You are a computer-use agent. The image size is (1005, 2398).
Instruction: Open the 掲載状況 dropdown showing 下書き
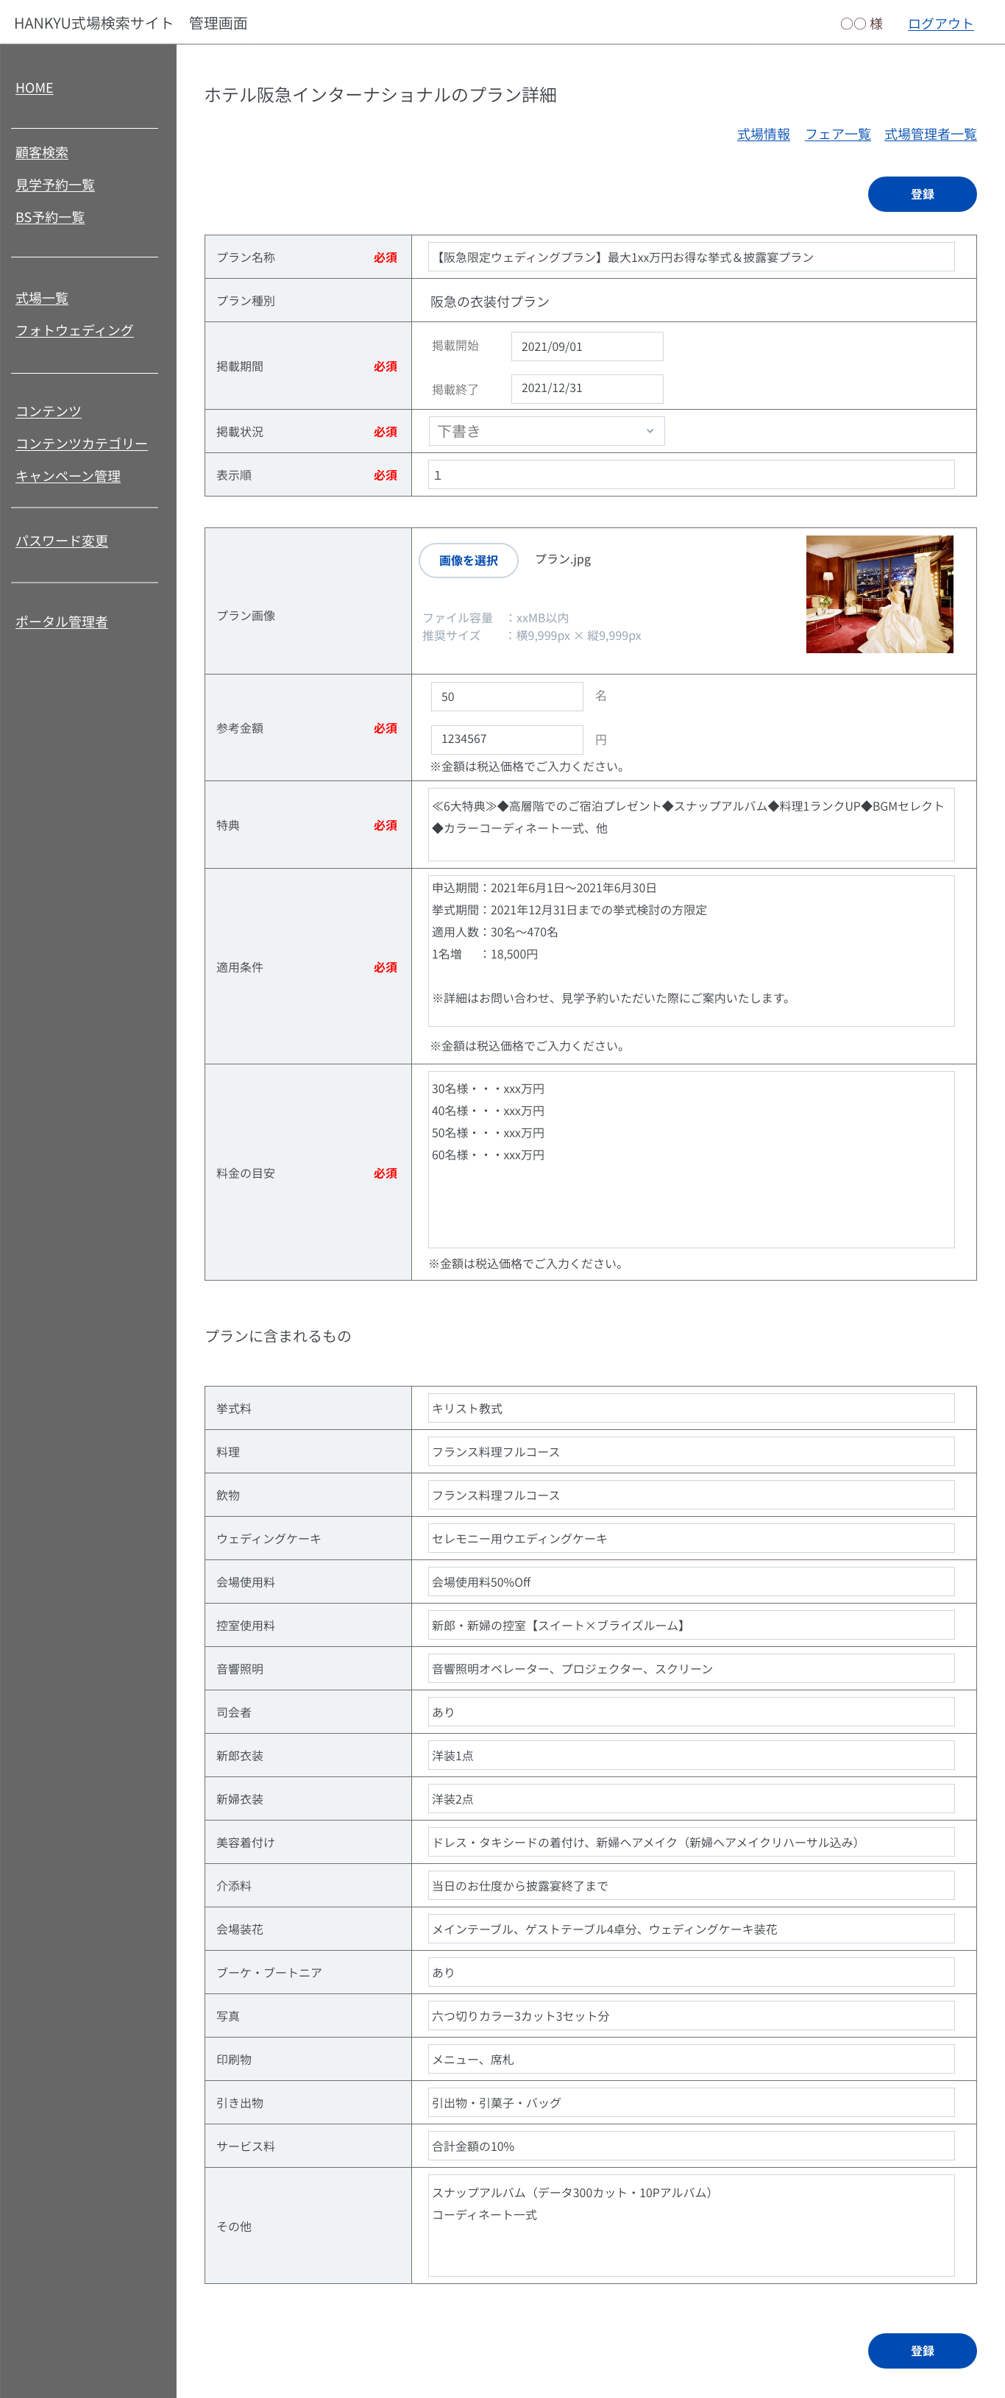coord(546,431)
